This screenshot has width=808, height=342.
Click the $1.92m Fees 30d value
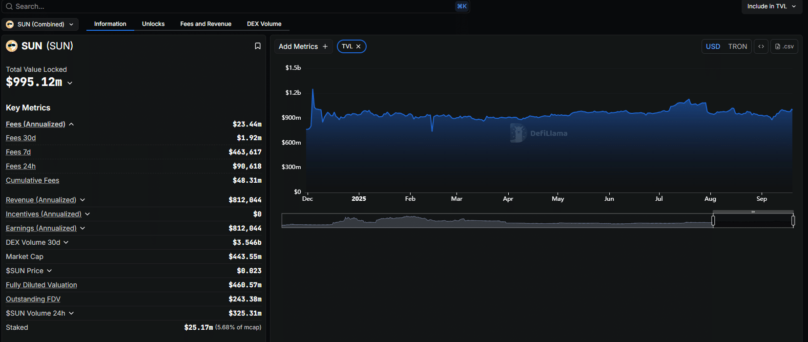(249, 138)
